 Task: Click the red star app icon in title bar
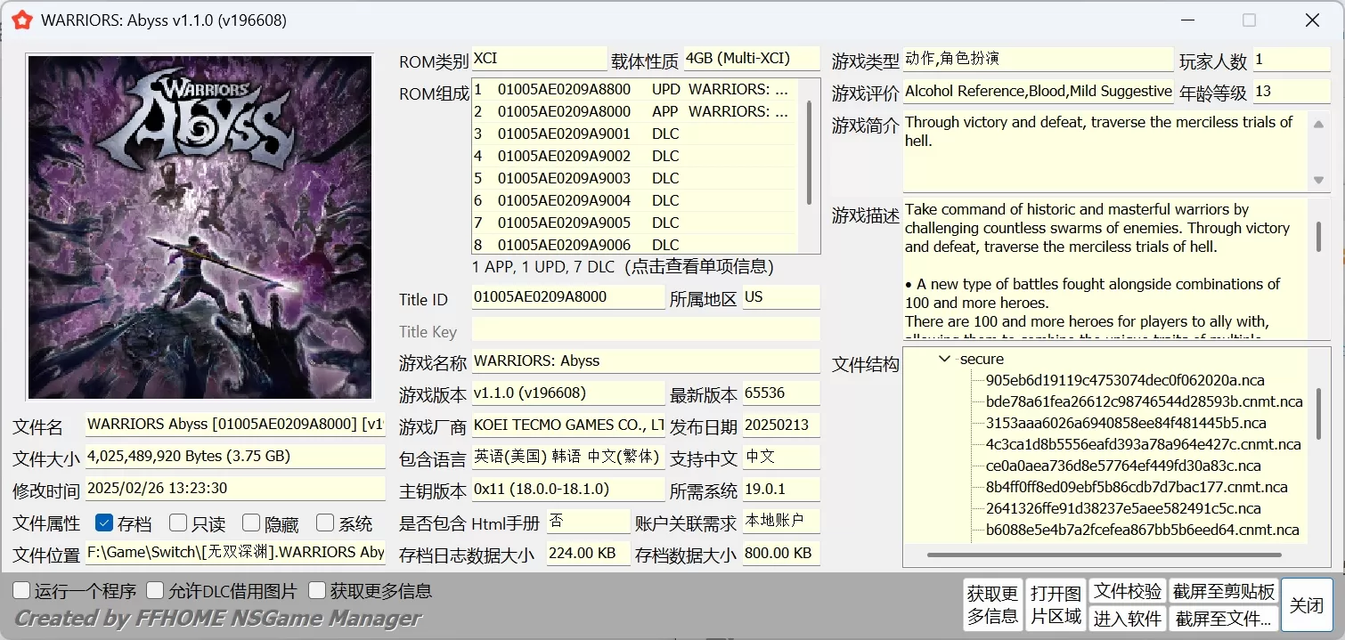(x=22, y=20)
